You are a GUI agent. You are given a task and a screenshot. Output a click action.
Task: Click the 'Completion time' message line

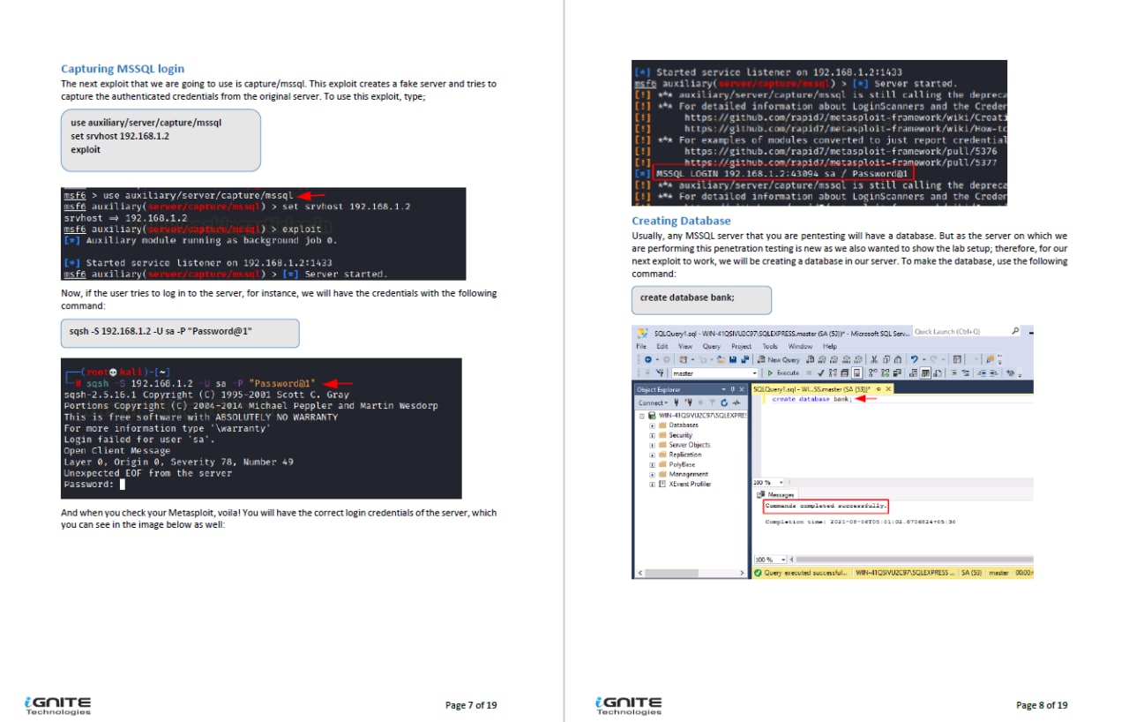(x=860, y=522)
